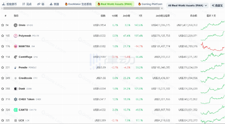Image resolution: width=225 pixels, height=124 pixels.
Task: Click flame icon on DaoMaker tab
Action: 66,4
